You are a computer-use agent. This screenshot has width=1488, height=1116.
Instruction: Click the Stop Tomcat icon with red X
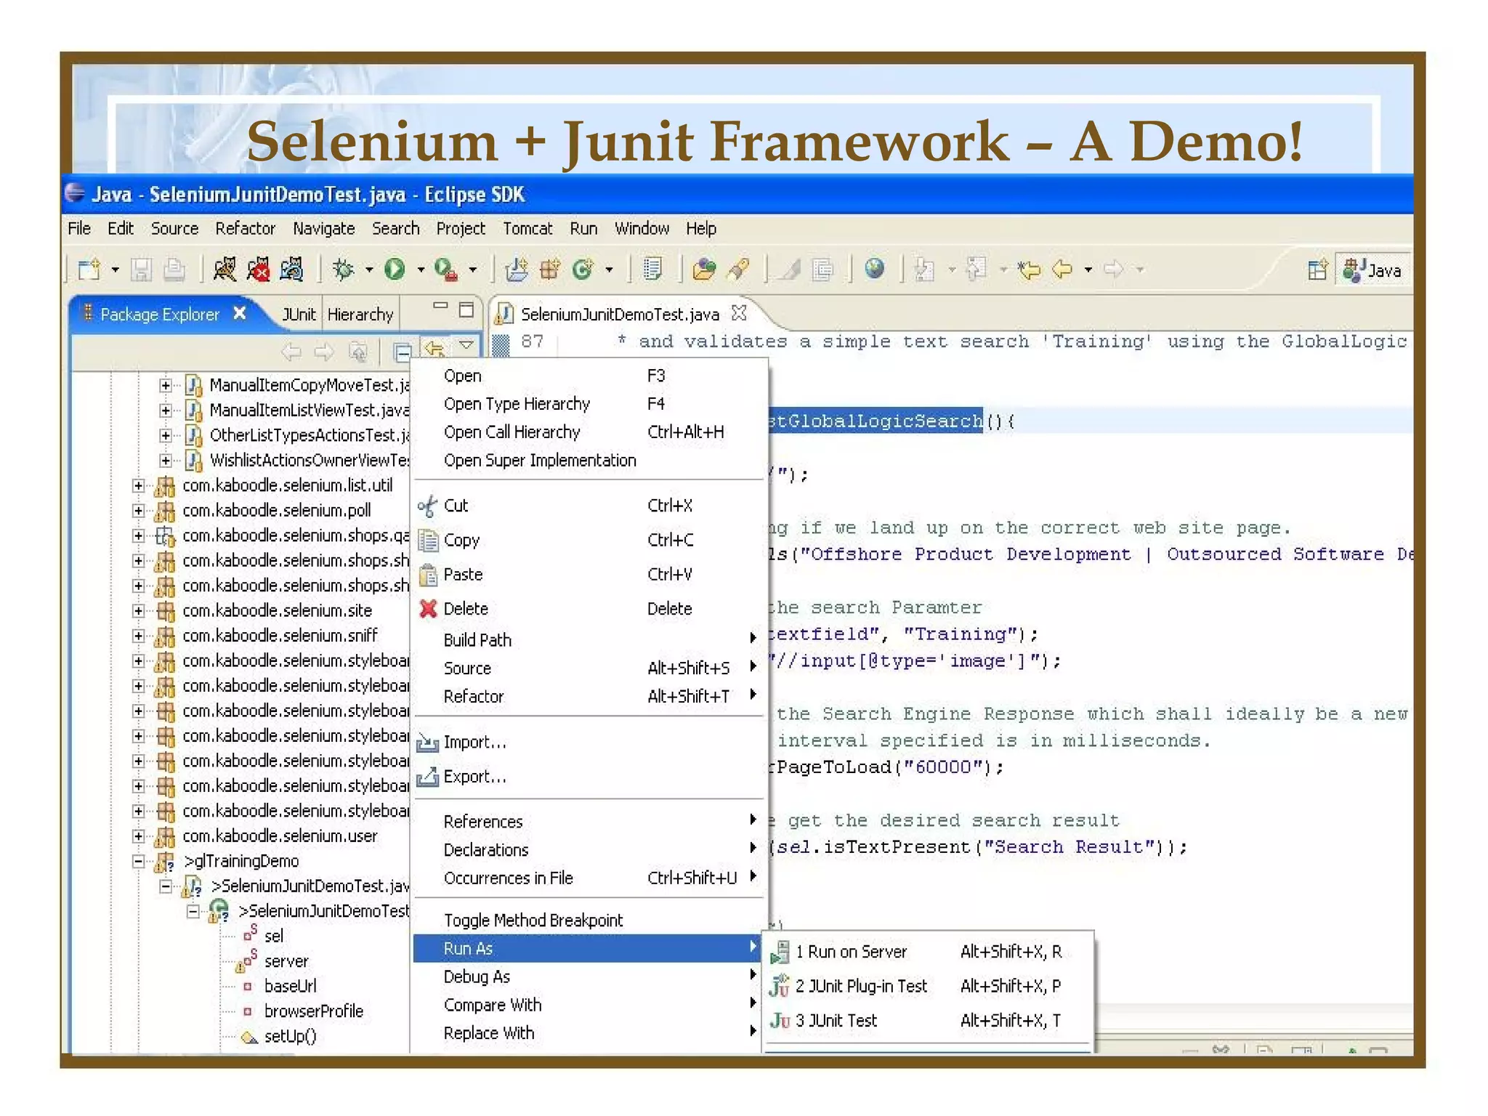258,270
